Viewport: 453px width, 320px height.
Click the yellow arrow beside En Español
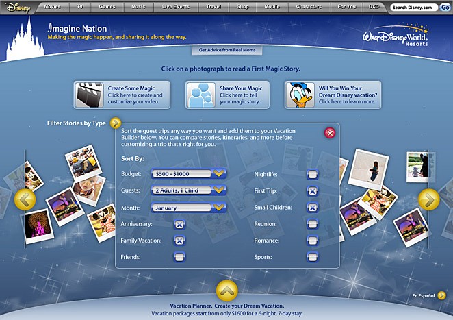point(441,295)
